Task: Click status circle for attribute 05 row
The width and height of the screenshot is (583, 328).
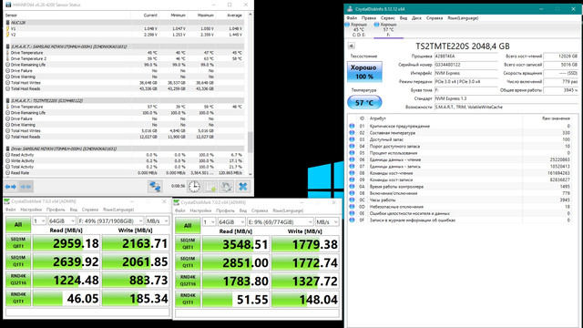Action: 352,153
